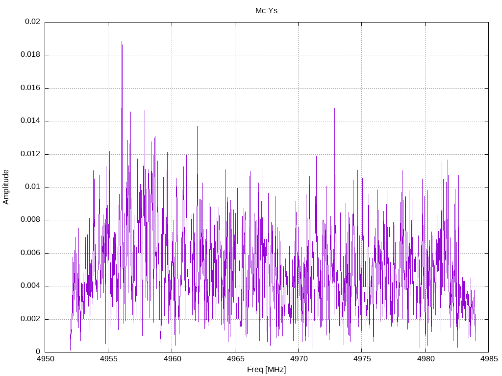The image size is (502, 376).
Task: Click the x-axis tick label 4955
Action: click(108, 359)
